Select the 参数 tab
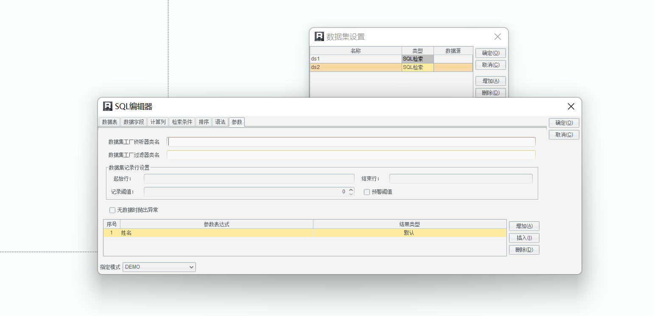 coord(237,122)
